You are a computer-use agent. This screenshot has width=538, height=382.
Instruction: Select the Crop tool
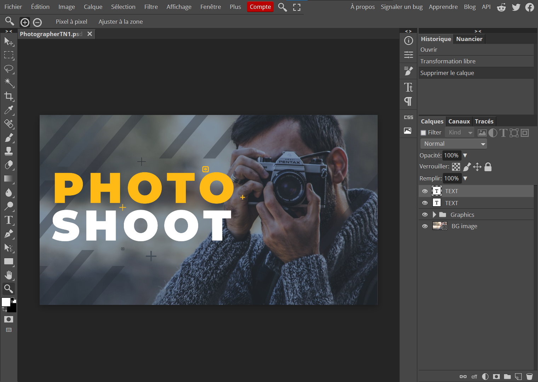pos(8,97)
